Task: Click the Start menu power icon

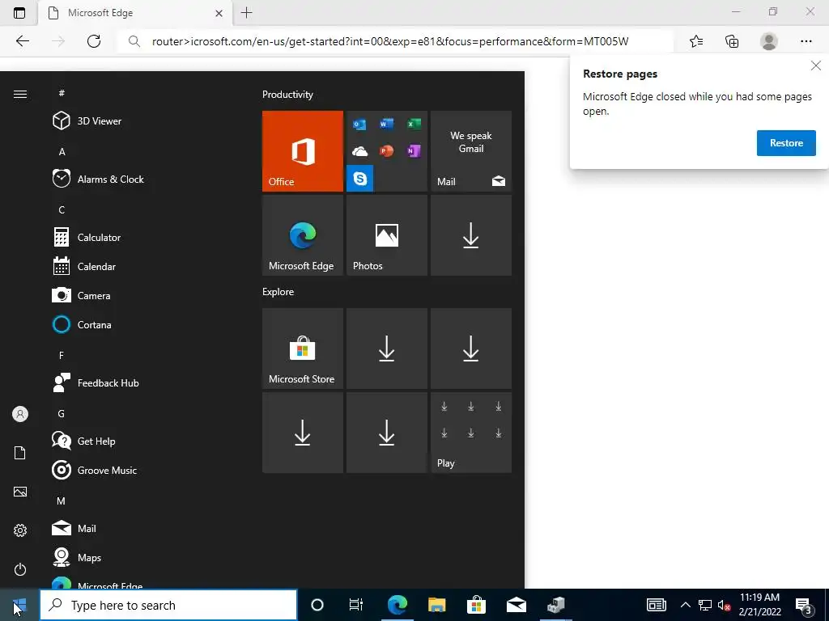Action: click(x=20, y=569)
